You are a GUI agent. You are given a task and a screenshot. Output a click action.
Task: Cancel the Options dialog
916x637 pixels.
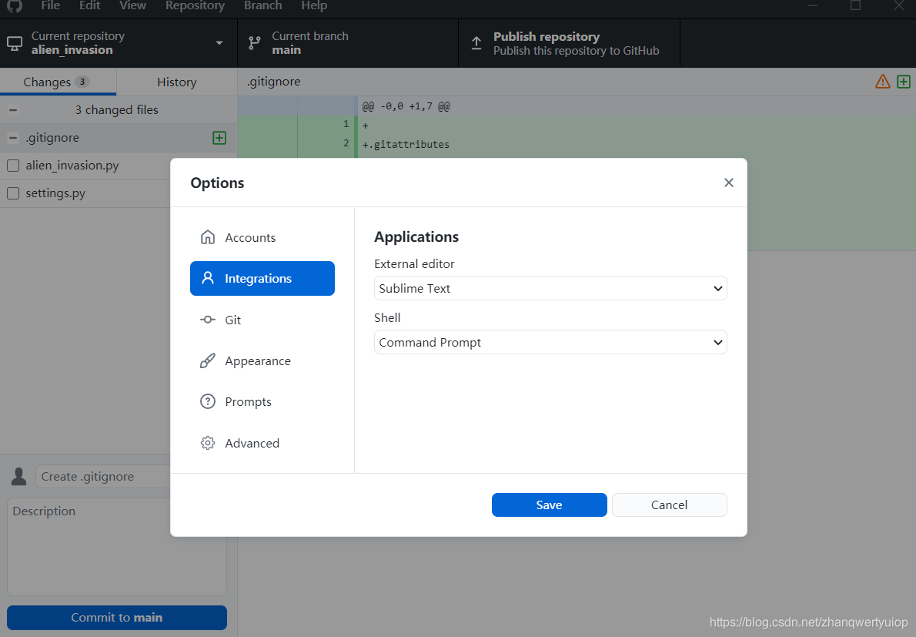click(670, 505)
